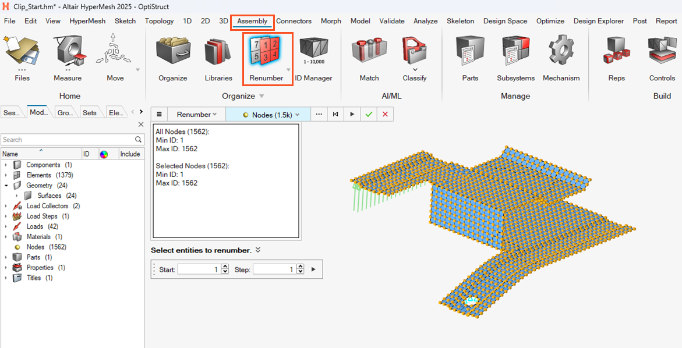This screenshot has height=348, width=682.
Task: Open the Session browser tab
Action: pyautogui.click(x=12, y=112)
